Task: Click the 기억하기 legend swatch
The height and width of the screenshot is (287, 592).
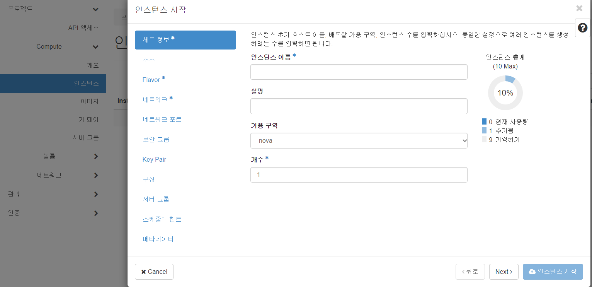Action: [x=484, y=140]
